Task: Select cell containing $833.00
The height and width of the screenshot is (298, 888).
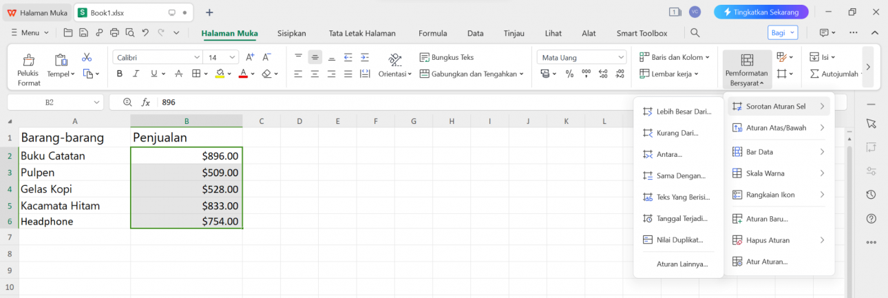Action: (x=187, y=205)
